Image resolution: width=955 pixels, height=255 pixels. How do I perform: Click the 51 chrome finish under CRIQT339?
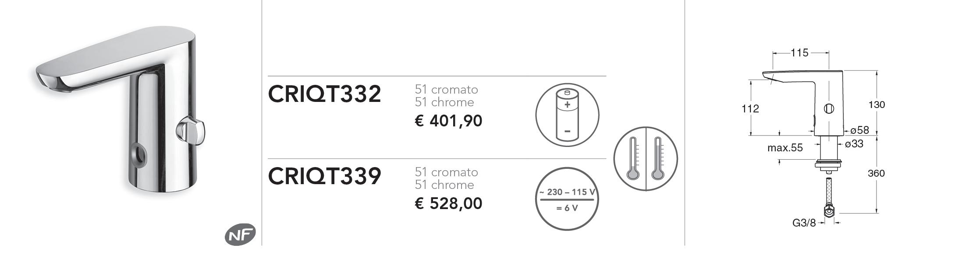[444, 185]
